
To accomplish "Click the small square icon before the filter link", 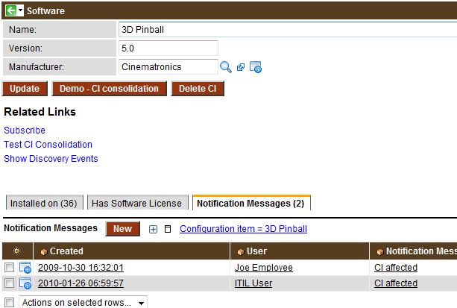I will pyautogui.click(x=168, y=229).
